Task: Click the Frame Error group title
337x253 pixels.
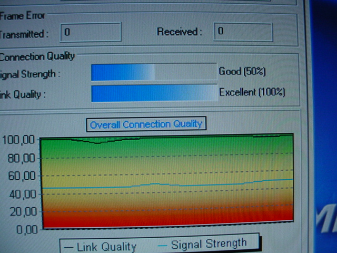Action: coord(22,16)
